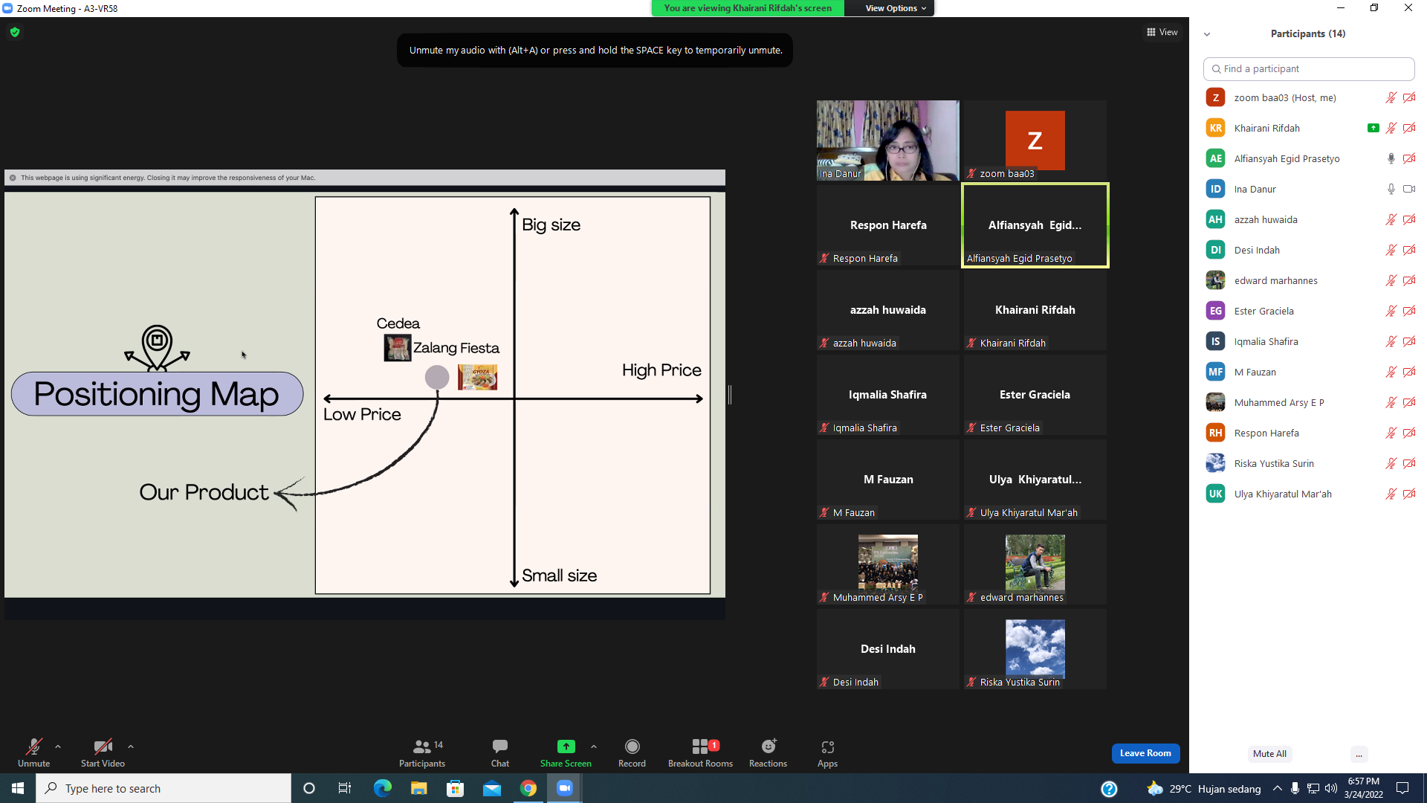Click the Get Help question mark icon
This screenshot has height=803, width=1427.
pyautogui.click(x=1109, y=789)
